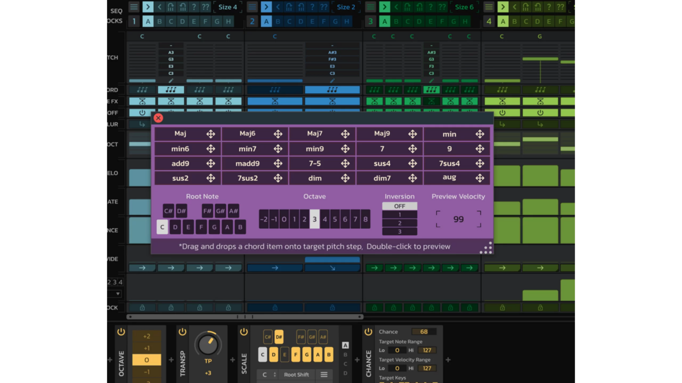Expand the dropdown arrow under 2 3 4
This screenshot has width=682, height=383.
click(118, 294)
